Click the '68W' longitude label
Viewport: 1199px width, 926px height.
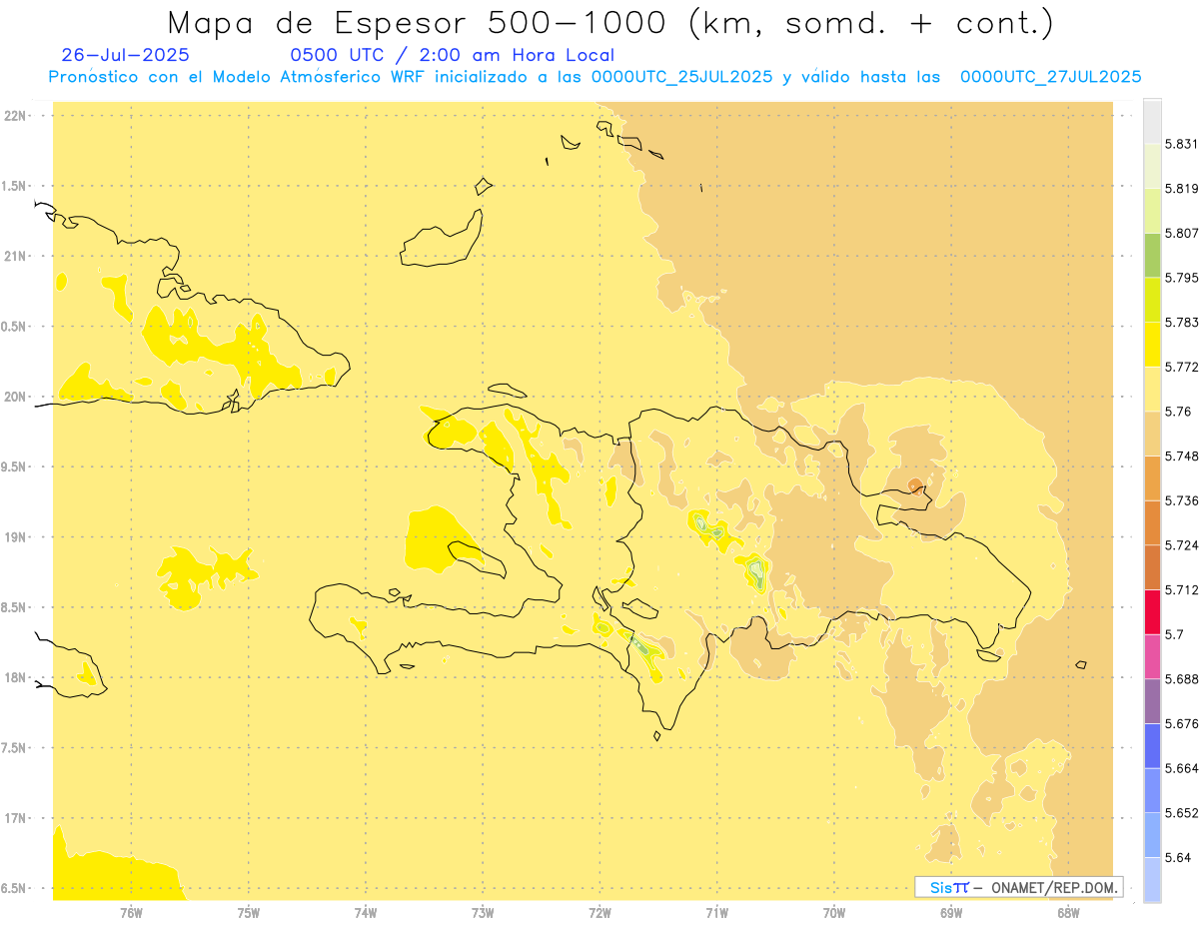click(x=1068, y=913)
